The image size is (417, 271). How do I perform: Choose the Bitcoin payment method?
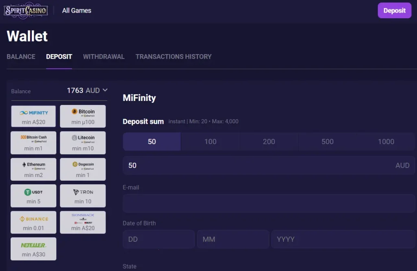(83, 116)
